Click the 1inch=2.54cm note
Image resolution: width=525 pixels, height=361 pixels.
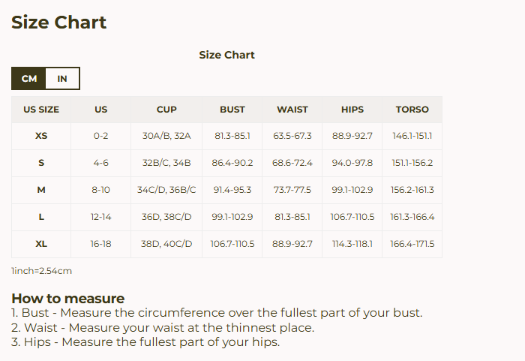pyautogui.click(x=42, y=271)
